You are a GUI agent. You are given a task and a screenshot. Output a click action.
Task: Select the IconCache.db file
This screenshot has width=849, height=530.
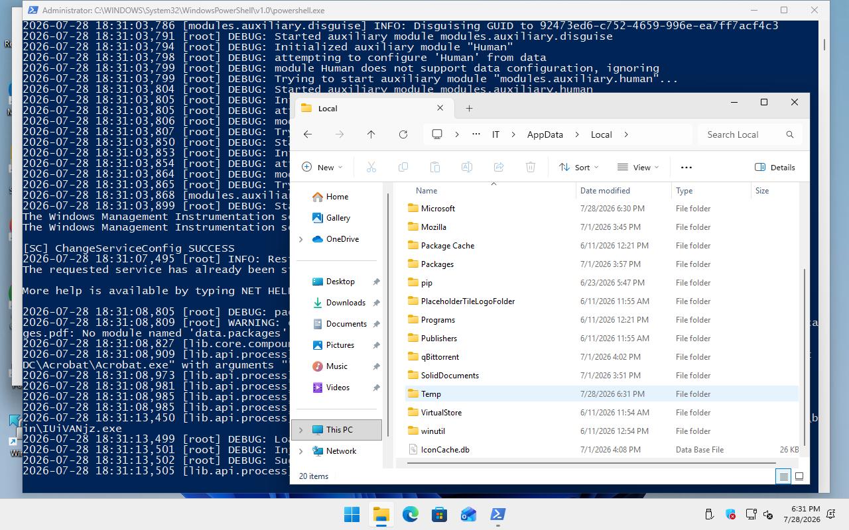(x=602, y=450)
